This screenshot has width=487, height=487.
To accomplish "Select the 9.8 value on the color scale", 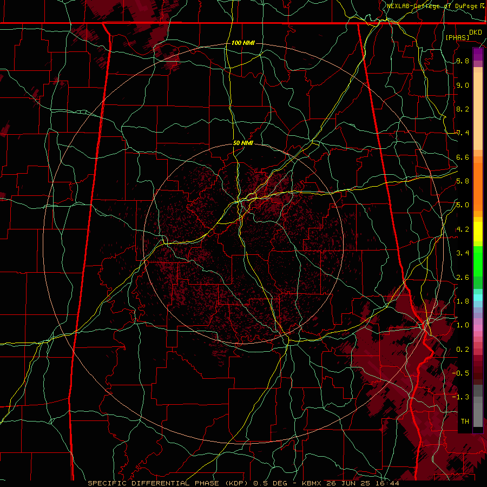I will tap(463, 61).
